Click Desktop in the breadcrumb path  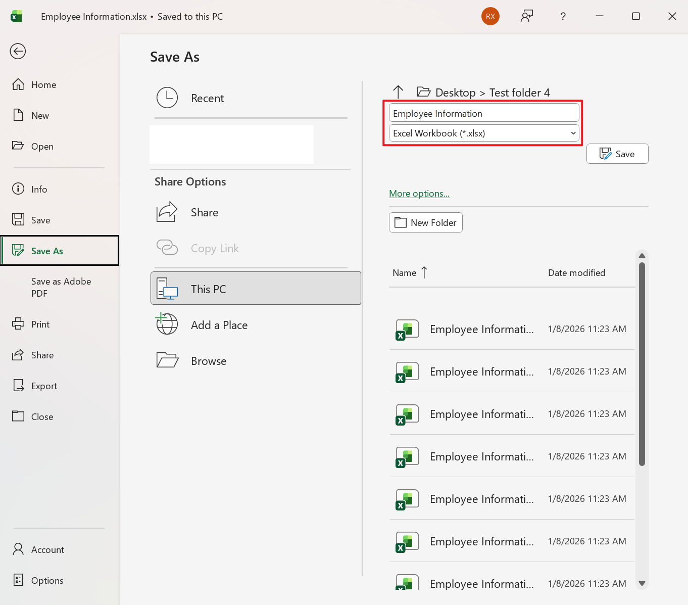point(455,92)
